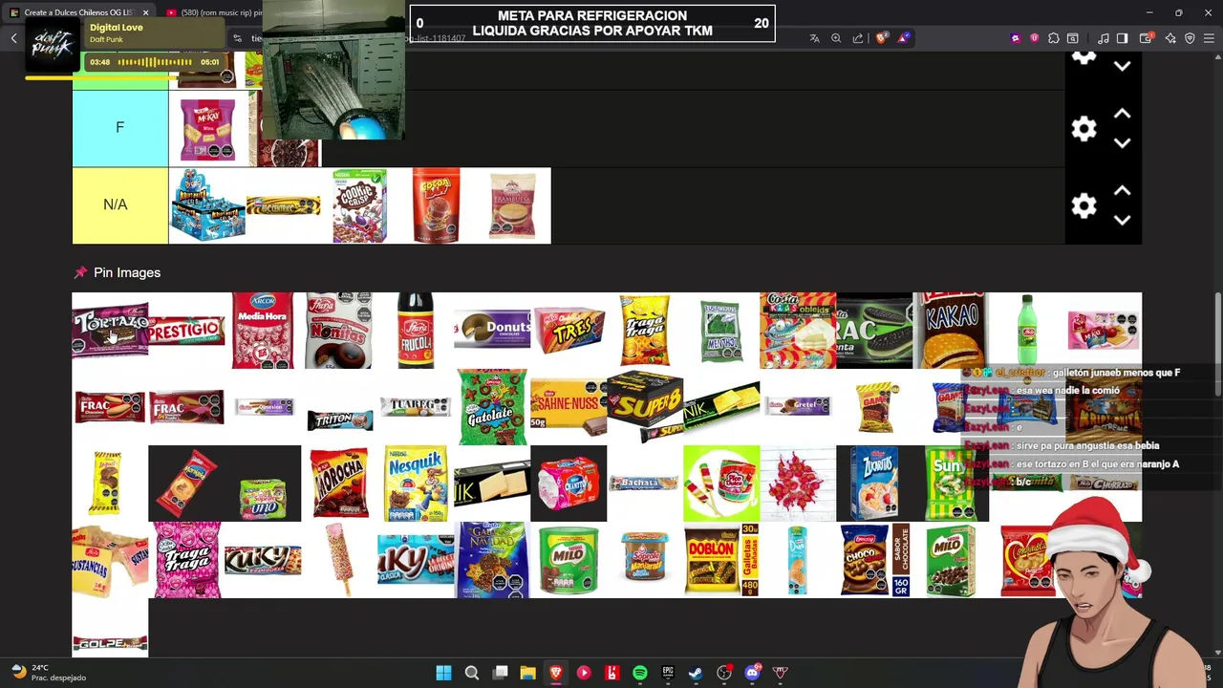Pick the Gatolate green bag image
Screen dimensions: 1223x688
tap(492, 406)
